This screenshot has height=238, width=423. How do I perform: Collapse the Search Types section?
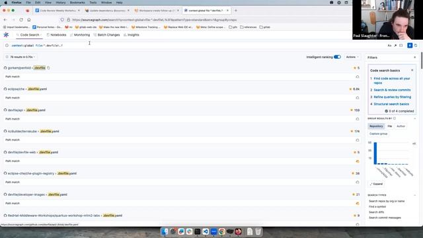[415, 195]
